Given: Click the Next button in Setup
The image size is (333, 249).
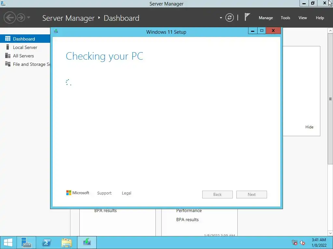Looking at the screenshot, I should (x=252, y=195).
